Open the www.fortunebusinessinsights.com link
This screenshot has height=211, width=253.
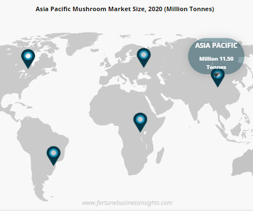coord(127,203)
